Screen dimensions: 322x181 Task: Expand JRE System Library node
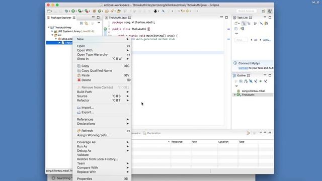coord(52,31)
